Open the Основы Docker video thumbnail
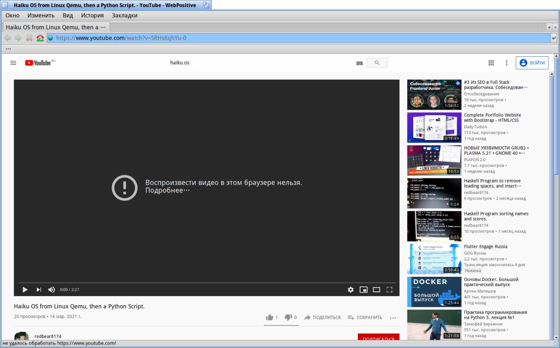560x348 pixels. [434, 292]
